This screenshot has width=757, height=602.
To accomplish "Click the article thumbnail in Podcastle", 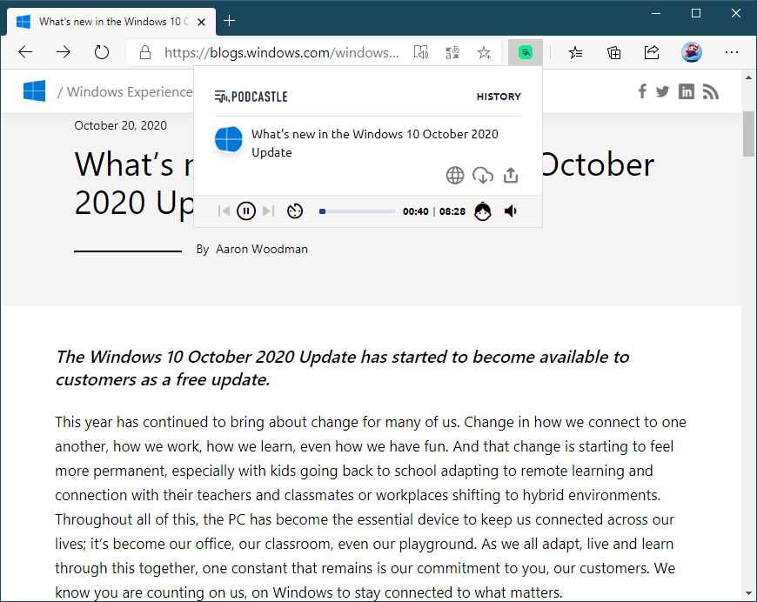I will coord(228,139).
